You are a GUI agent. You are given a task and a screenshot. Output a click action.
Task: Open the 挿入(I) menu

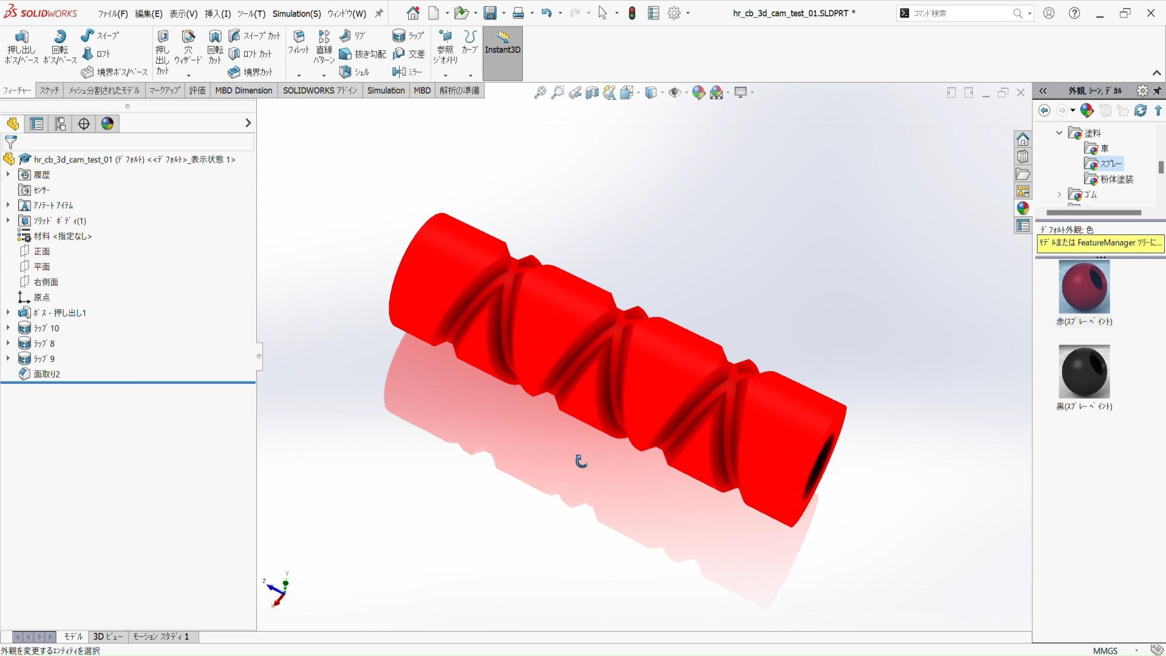pos(217,13)
